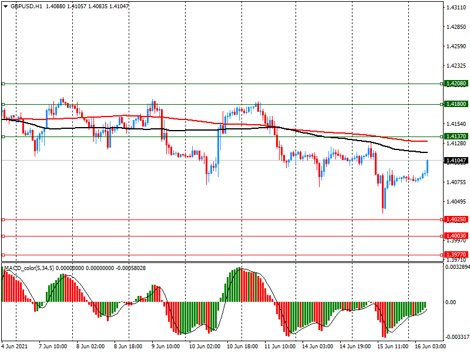Click the right handle of the 1.41800 line
Image resolution: width=470 pixels, height=353 pixels.
click(x=442, y=105)
